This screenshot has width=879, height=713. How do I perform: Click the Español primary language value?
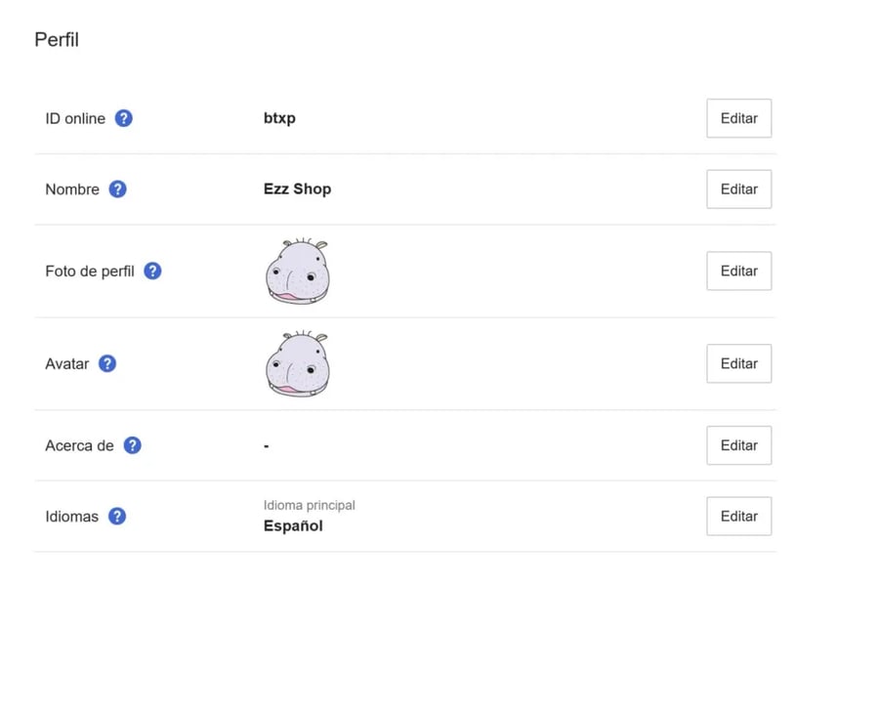tap(293, 525)
